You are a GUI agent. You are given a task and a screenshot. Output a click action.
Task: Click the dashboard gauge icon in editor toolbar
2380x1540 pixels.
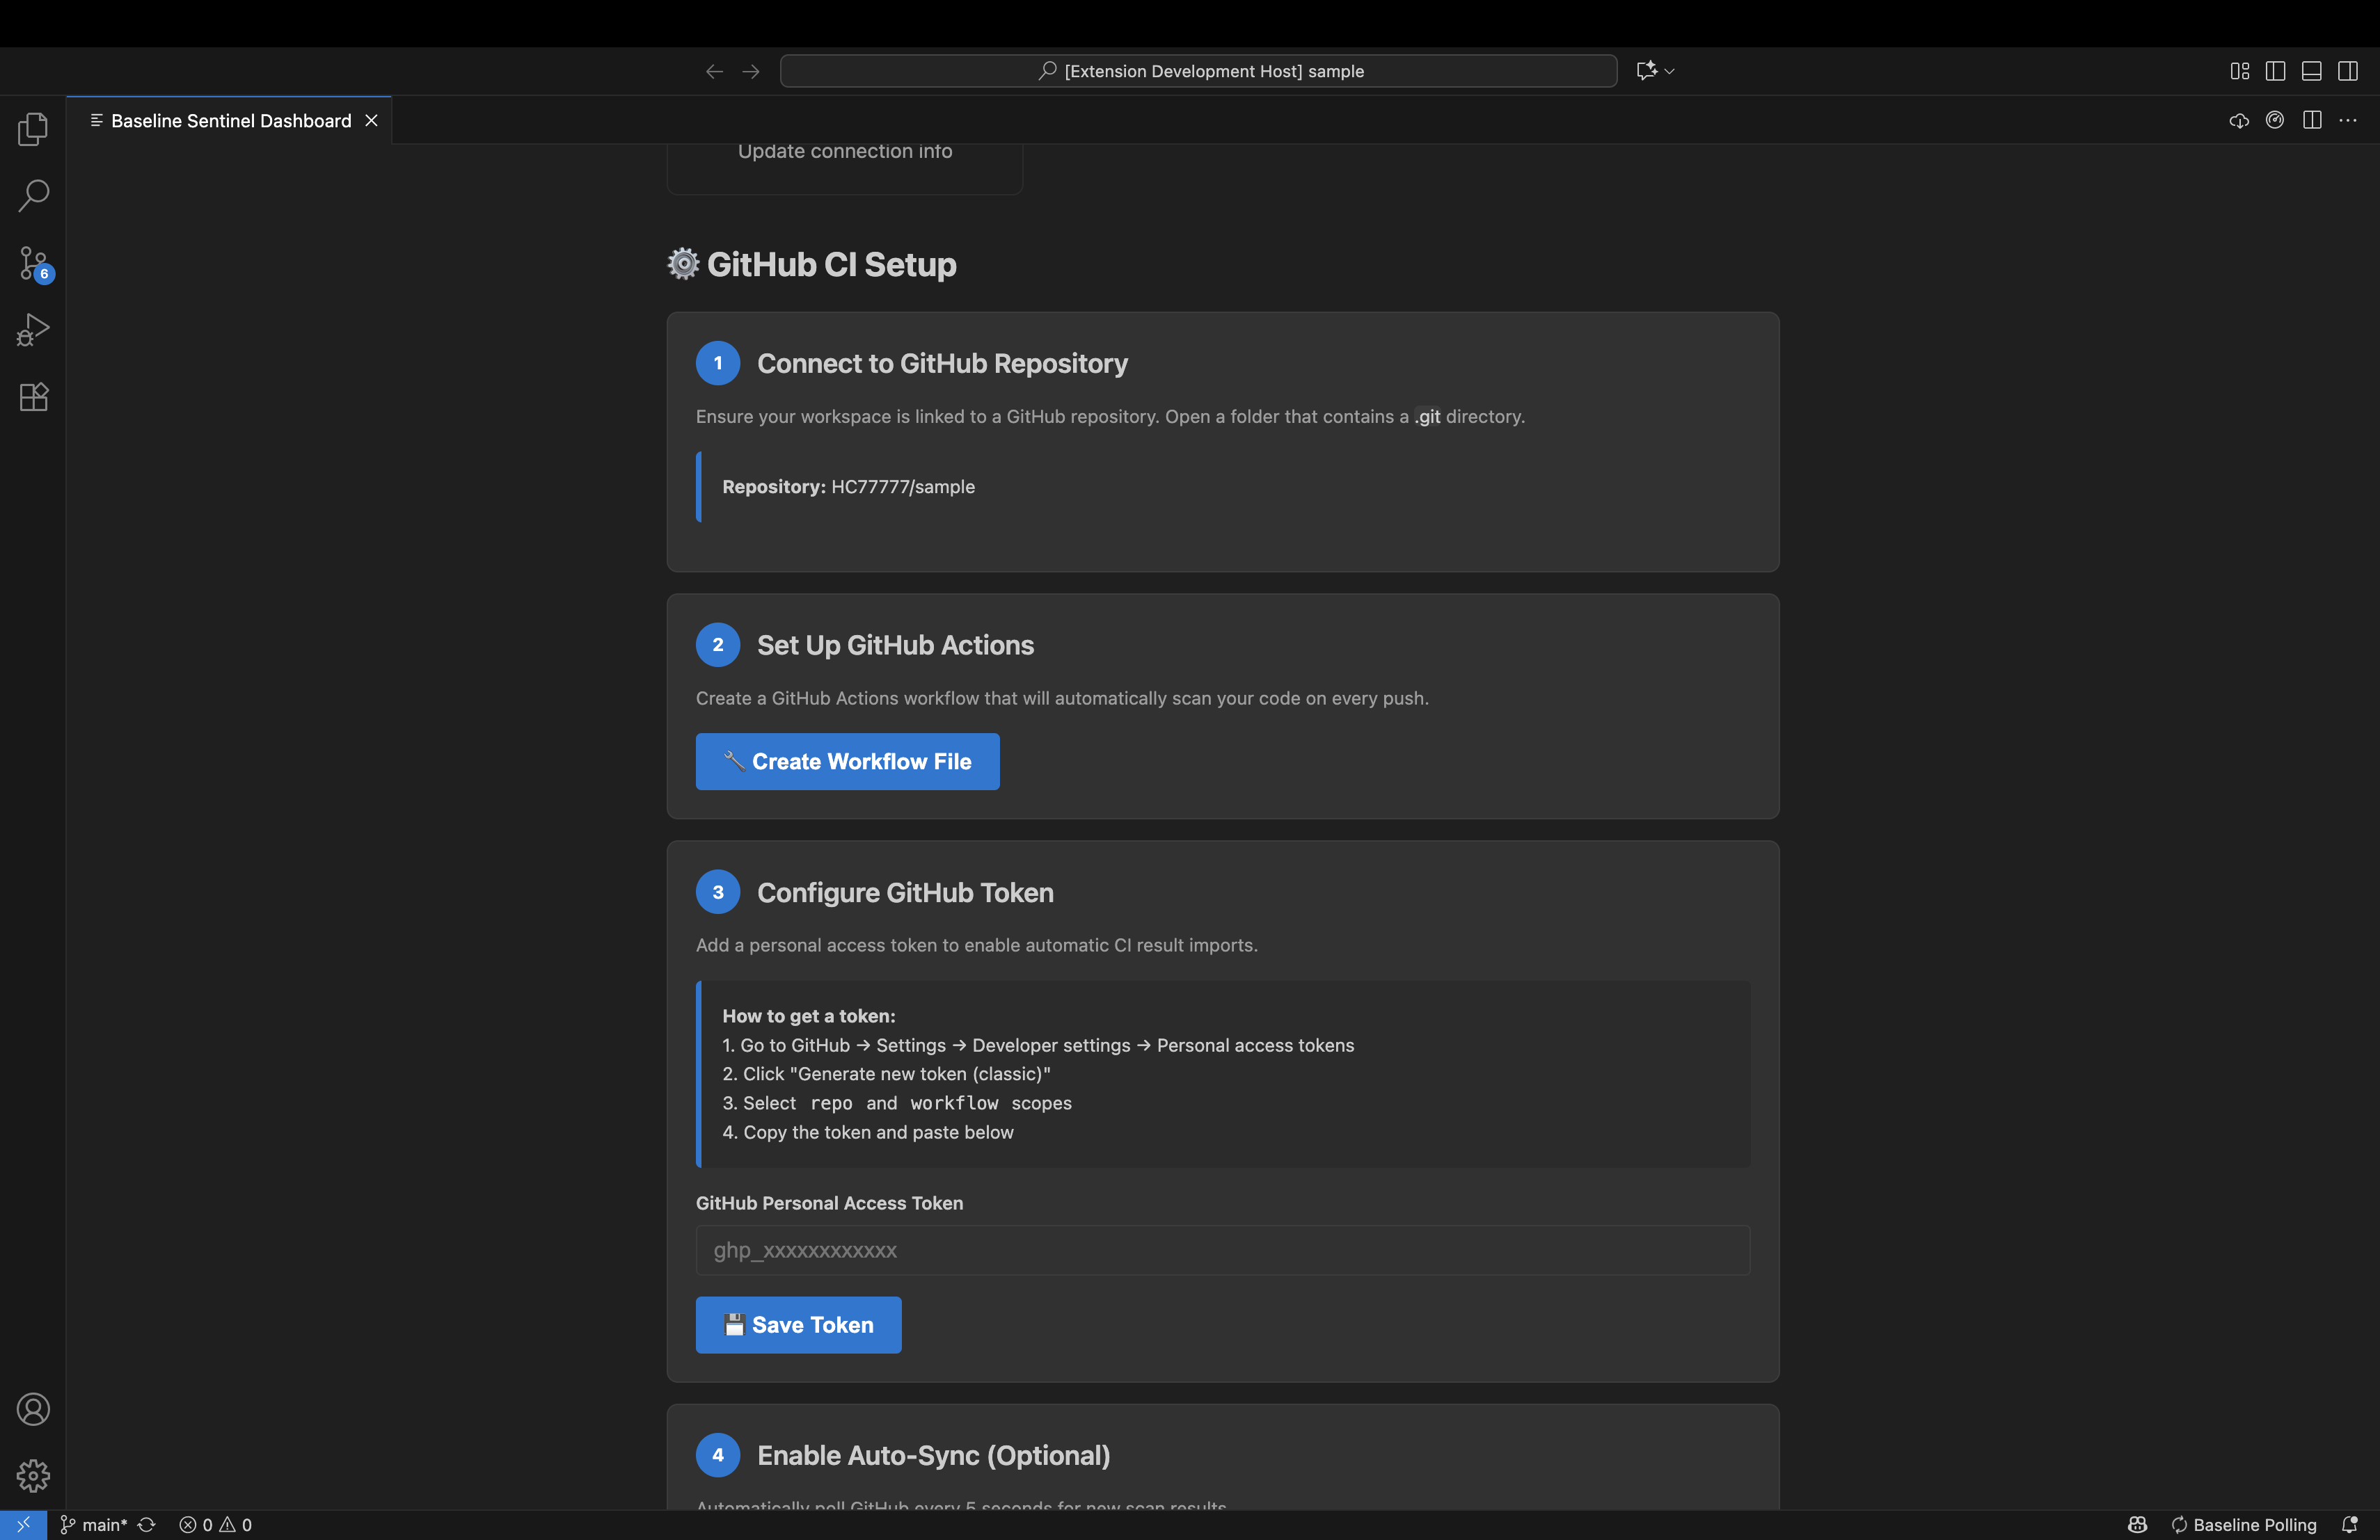pyautogui.click(x=2275, y=121)
